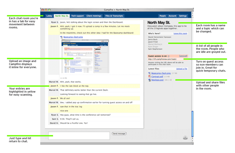Select Sam Stephenson in the people list
The image size is (235, 153).
[x=155, y=49]
